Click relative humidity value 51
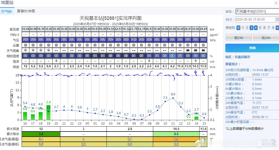 tap(173, 56)
